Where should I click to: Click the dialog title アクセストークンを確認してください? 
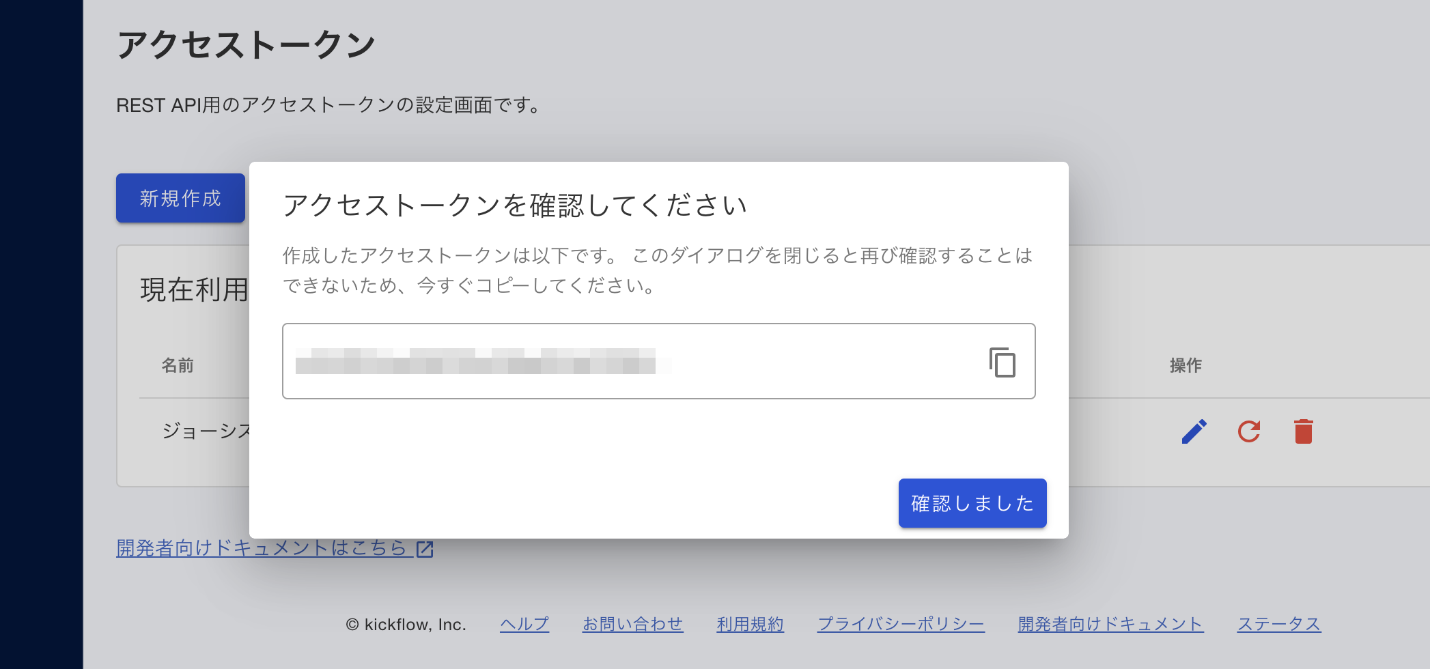click(515, 205)
